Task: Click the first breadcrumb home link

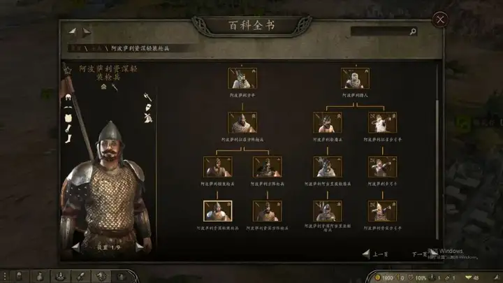Action: [x=76, y=48]
